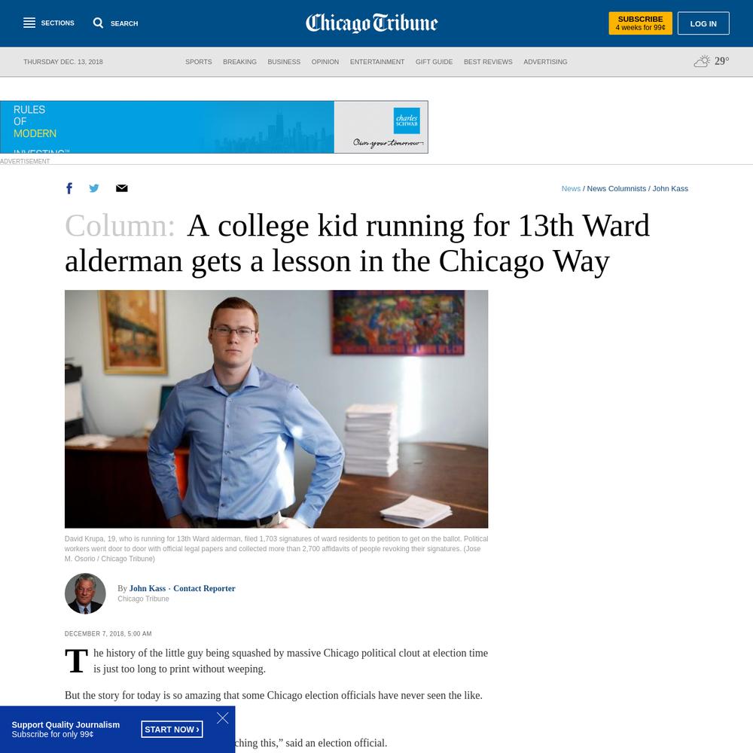Viewport: 753px width, 753px height.
Task: Open Entertainment section
Action: tap(377, 62)
